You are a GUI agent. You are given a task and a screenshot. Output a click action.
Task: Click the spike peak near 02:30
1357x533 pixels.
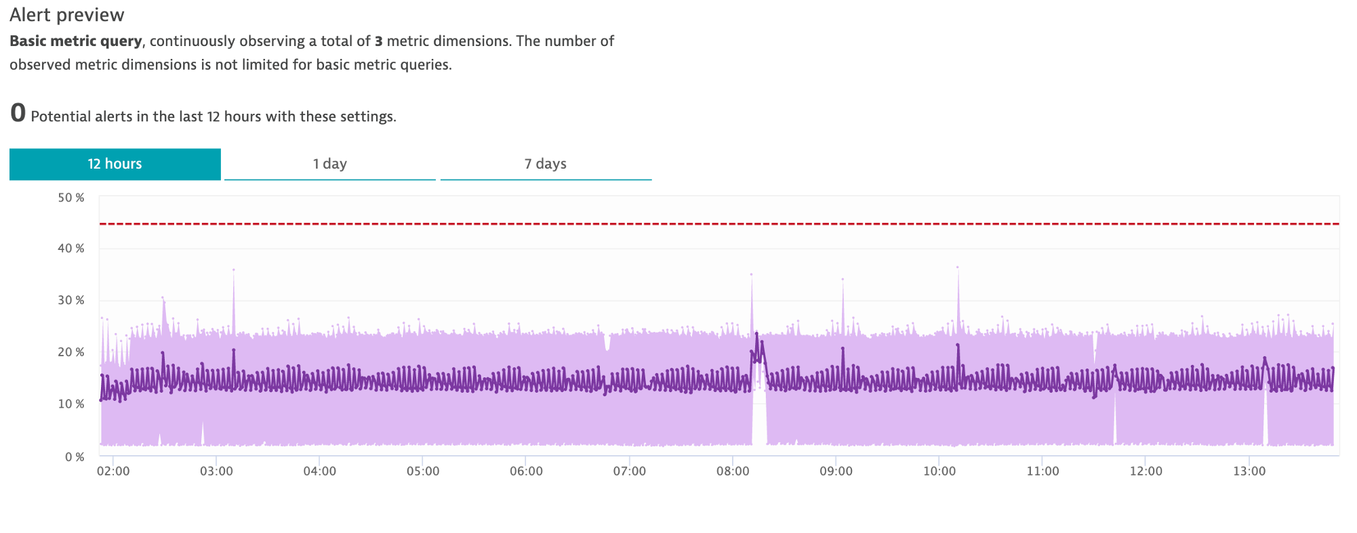(x=163, y=299)
